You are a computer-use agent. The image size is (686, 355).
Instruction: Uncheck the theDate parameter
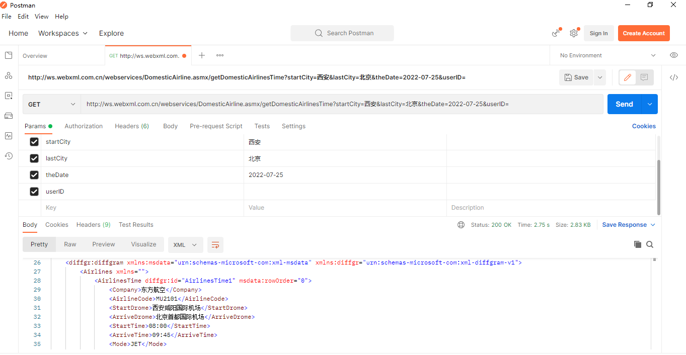[x=34, y=175]
